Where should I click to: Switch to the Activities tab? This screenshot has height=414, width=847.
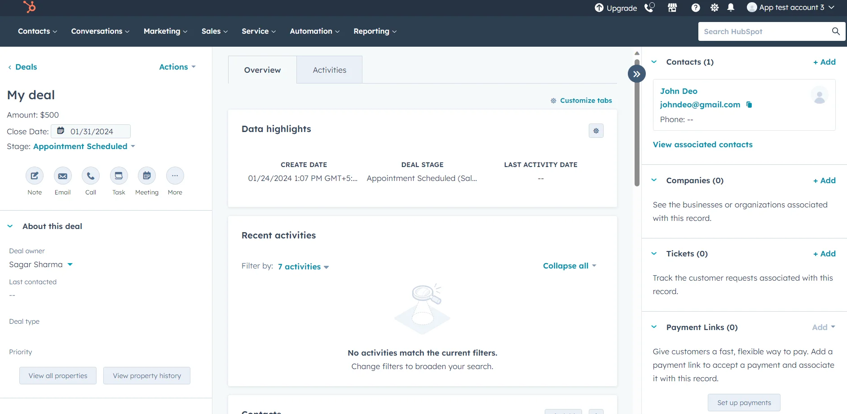329,70
